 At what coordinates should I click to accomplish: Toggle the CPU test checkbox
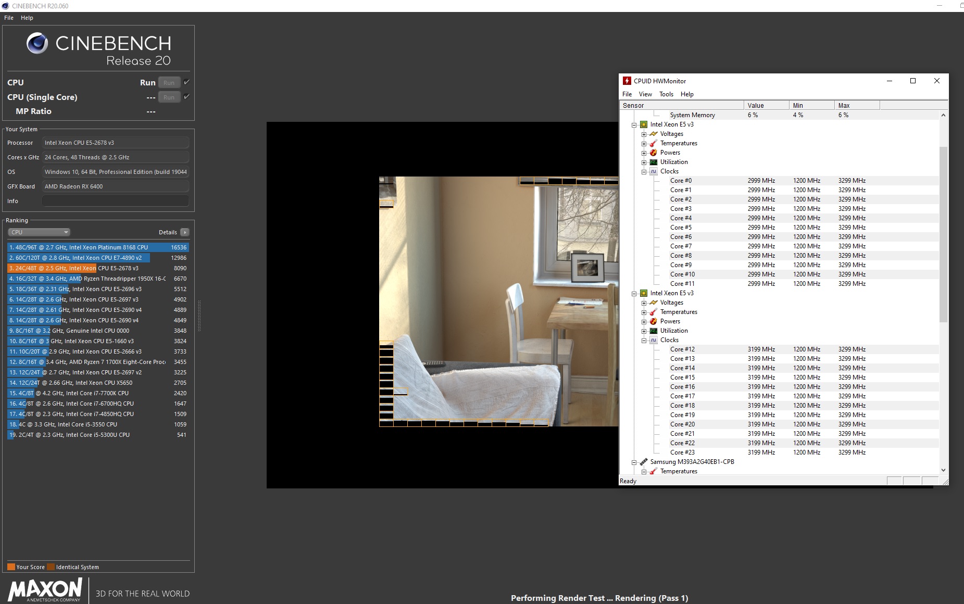coord(186,82)
